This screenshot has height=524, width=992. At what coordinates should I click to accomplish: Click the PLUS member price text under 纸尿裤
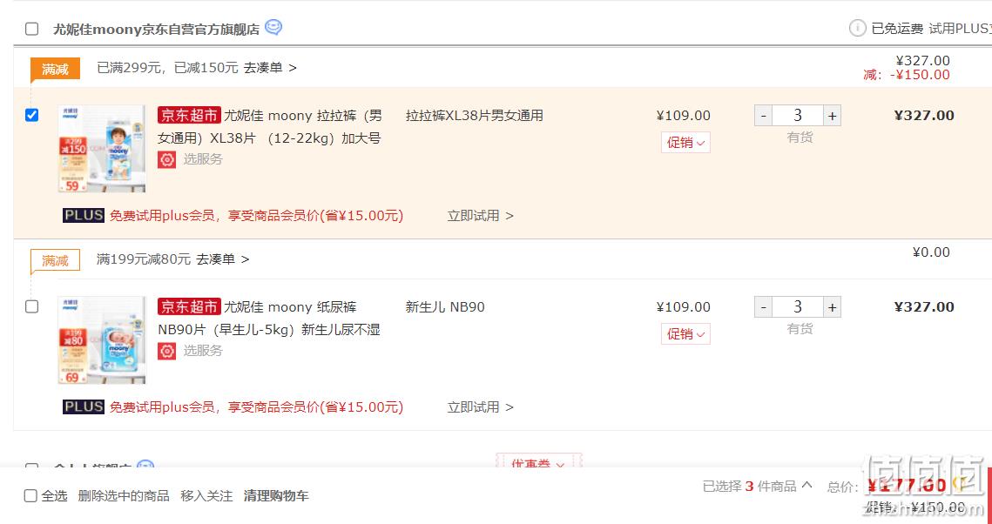click(x=256, y=407)
